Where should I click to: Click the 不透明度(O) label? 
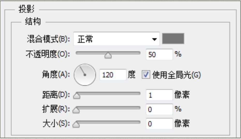coord(48,55)
